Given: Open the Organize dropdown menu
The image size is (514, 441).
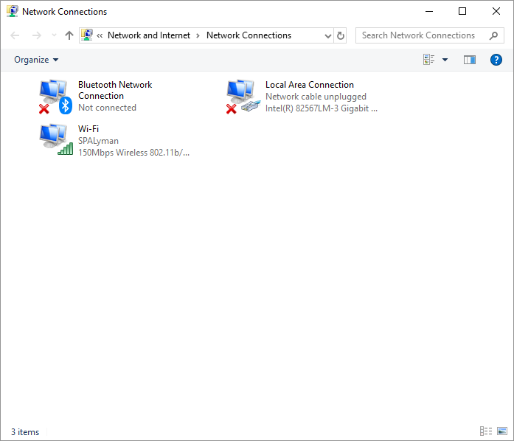Looking at the screenshot, I should coord(36,60).
